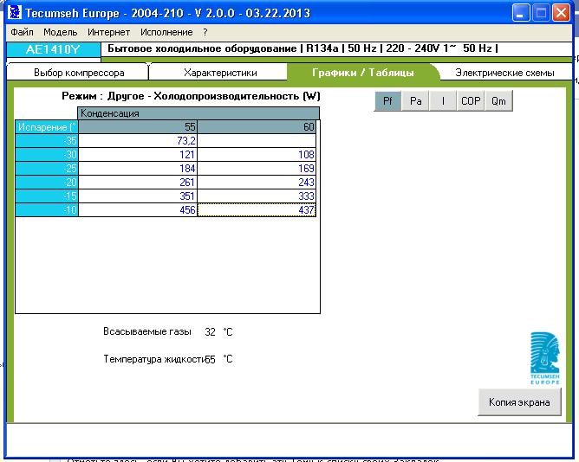Show the COP table
579x462 pixels.
(471, 100)
